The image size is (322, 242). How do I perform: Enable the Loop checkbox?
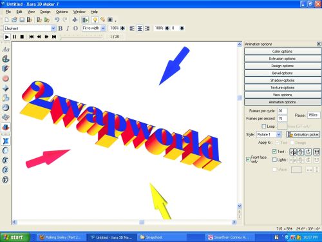[x=264, y=126]
